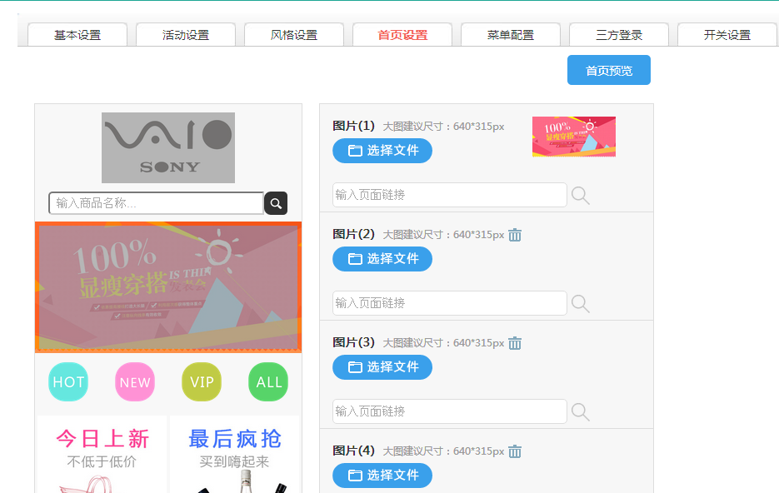Click the magnifier icon for 图片(2) link

tap(581, 304)
